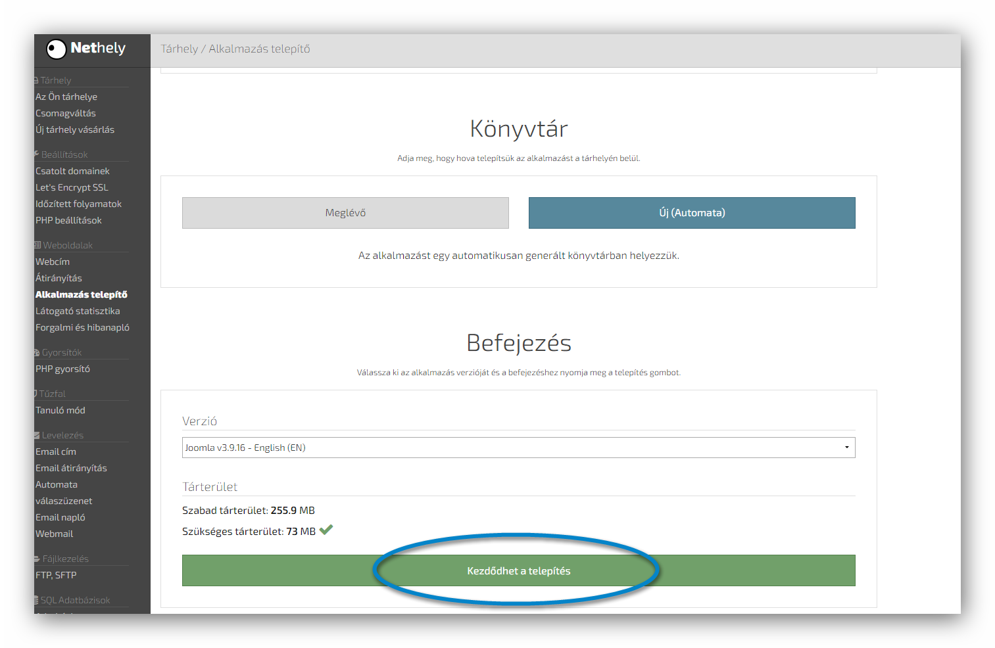Viewport: 995px width, 648px height.
Task: Click the Könyvtár heading
Action: point(519,129)
